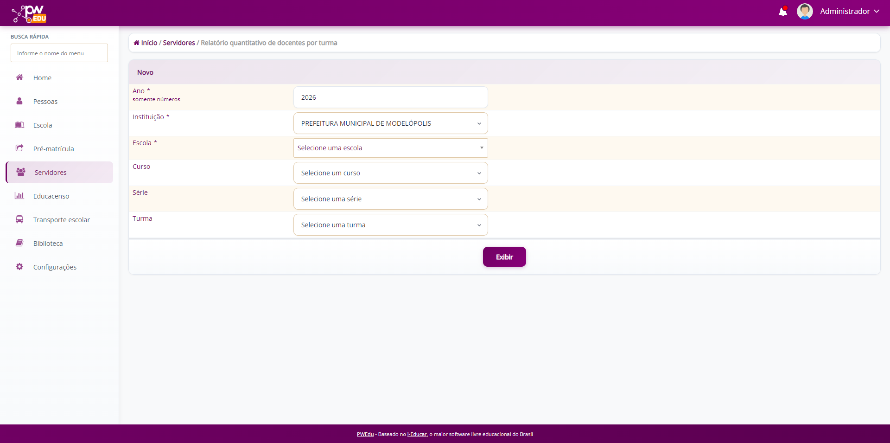
Task: Select the Servidores sidebar menu
Action: (51, 173)
